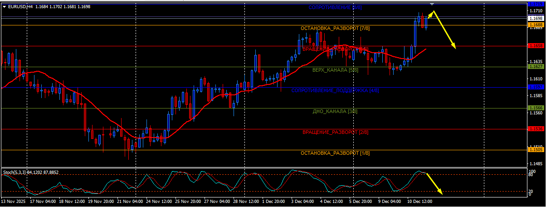Click the 1.1710 price scale value
The width and height of the screenshot is (546, 207).
[x=536, y=10]
